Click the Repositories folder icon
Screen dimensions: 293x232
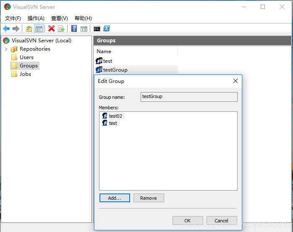tap(14, 49)
